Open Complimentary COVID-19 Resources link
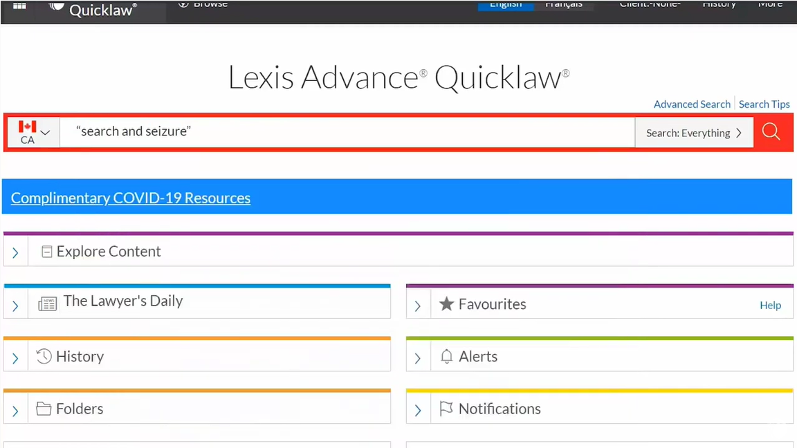Viewport: 797px width, 448px height. coord(131,198)
